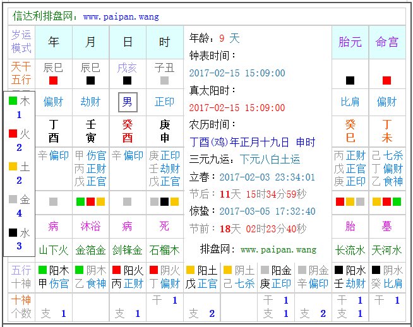Click the red square in 命宫 column
Image resolution: width=413 pixels, height=327 pixels.
tap(387, 81)
